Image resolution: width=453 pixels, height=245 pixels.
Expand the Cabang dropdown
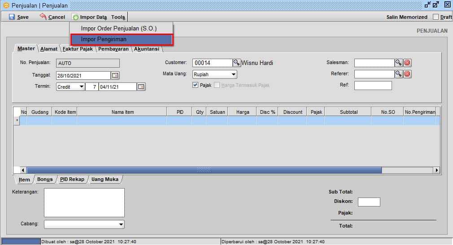coord(121,224)
